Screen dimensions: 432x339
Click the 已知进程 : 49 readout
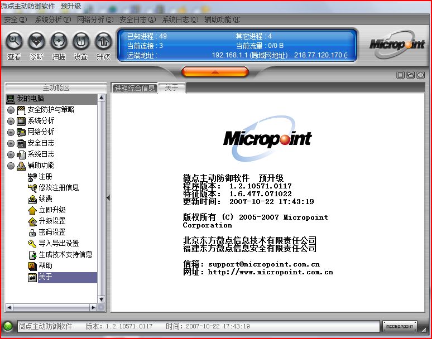(147, 36)
